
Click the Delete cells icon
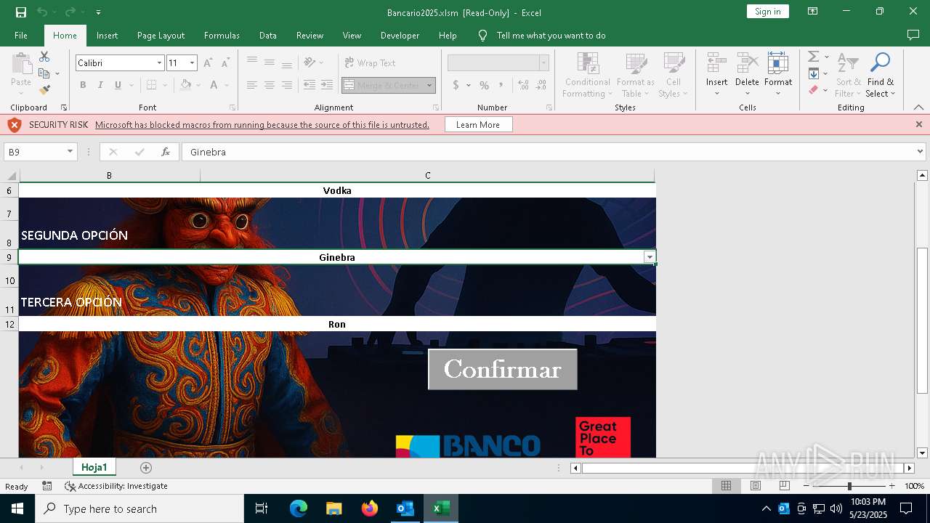(x=747, y=63)
